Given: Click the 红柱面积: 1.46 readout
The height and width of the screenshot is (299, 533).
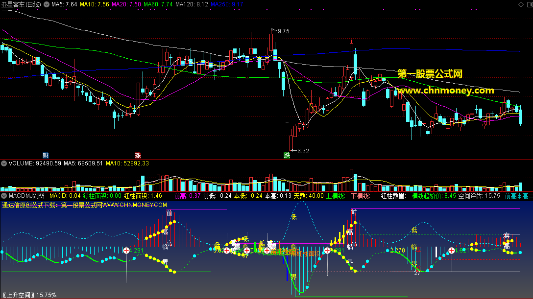Looking at the screenshot, I should click(x=143, y=196).
